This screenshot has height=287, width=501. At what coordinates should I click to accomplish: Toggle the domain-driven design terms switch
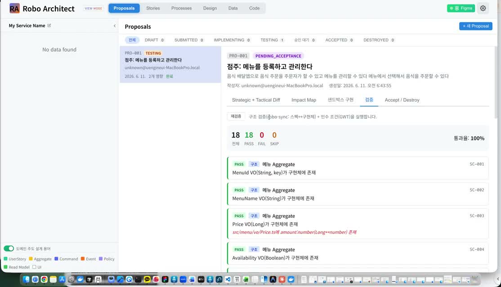click(x=9, y=249)
